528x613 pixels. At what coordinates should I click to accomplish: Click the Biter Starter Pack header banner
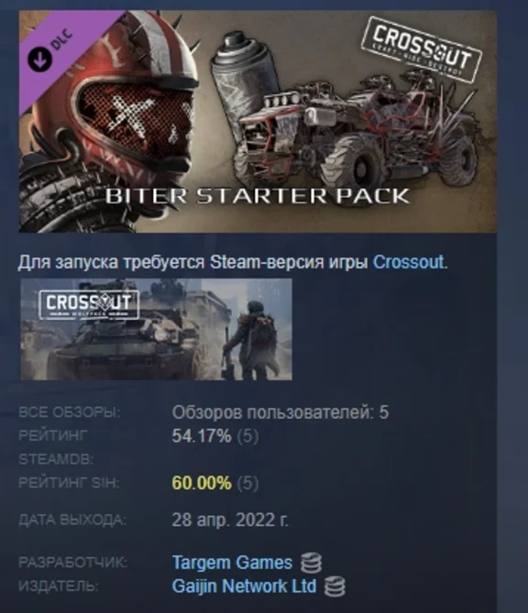[258, 121]
